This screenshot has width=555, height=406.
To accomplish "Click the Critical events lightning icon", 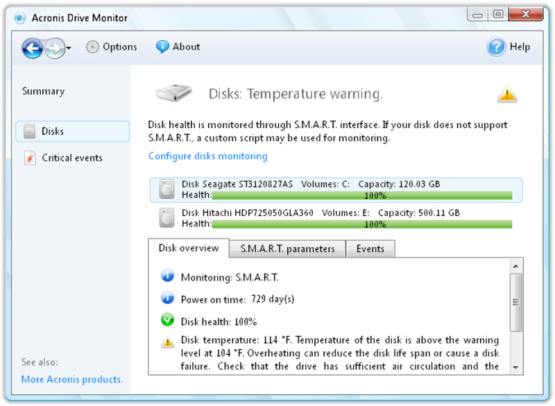I will pyautogui.click(x=30, y=158).
